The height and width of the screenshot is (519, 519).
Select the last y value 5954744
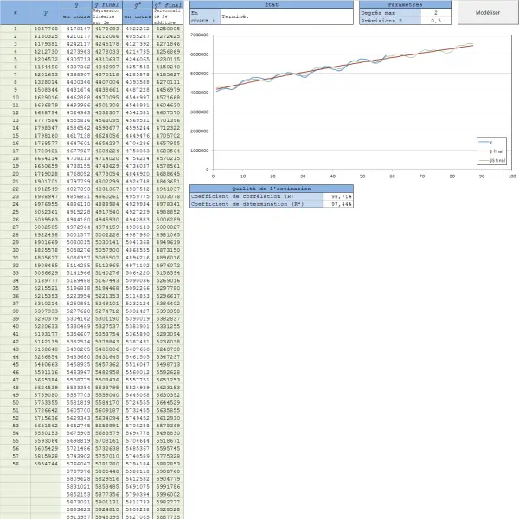[45, 464]
